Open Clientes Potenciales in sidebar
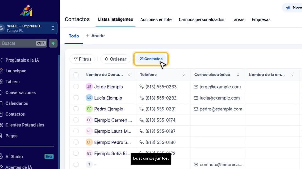Viewport: 302px width, 169px height. (x=25, y=125)
